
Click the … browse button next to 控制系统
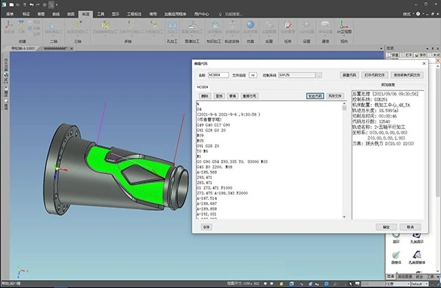(x=319, y=75)
